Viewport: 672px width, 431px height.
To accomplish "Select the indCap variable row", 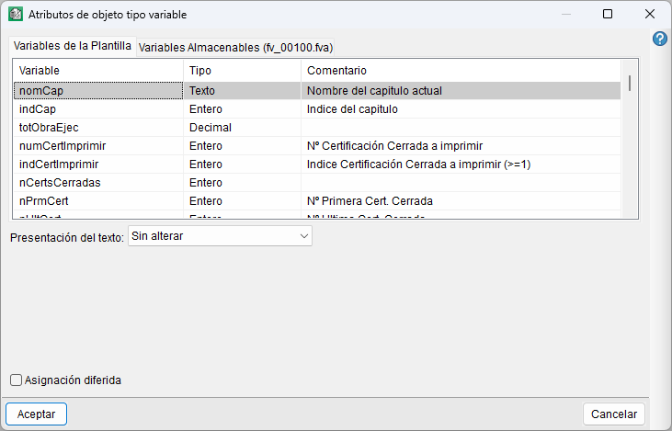I will (x=317, y=109).
